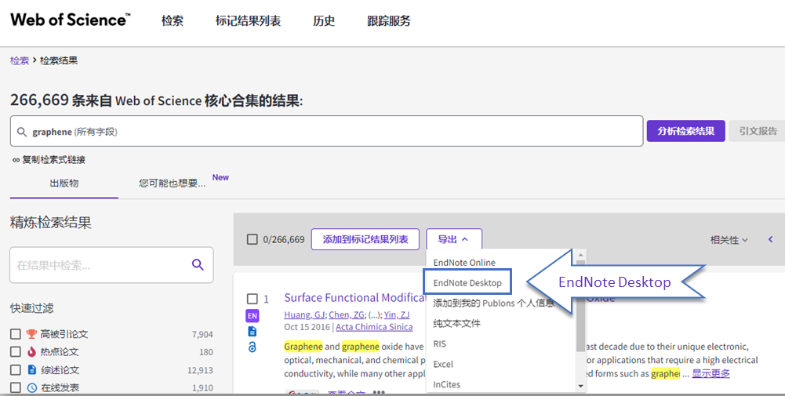Open the 检索 top menu
Viewport: 785px width, 396px height.
pyautogui.click(x=173, y=21)
